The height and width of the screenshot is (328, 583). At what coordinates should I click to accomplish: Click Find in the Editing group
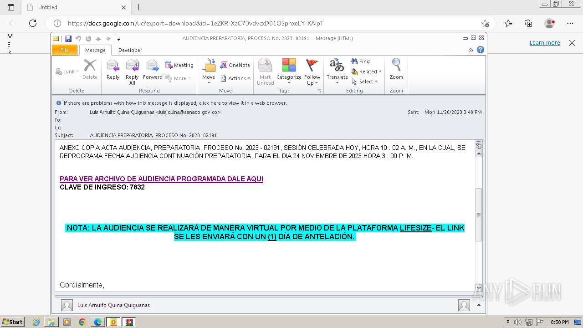[360, 61]
